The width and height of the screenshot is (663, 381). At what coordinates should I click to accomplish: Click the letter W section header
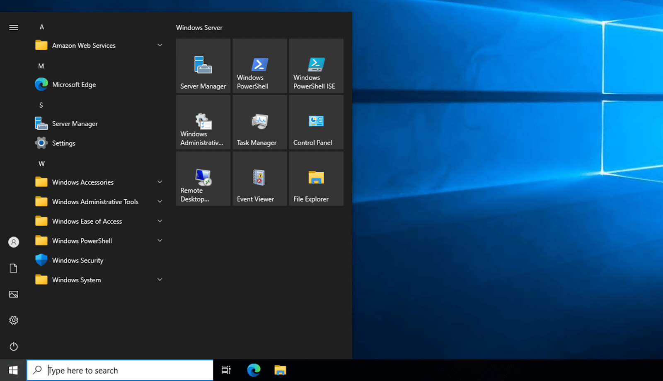(x=41, y=164)
